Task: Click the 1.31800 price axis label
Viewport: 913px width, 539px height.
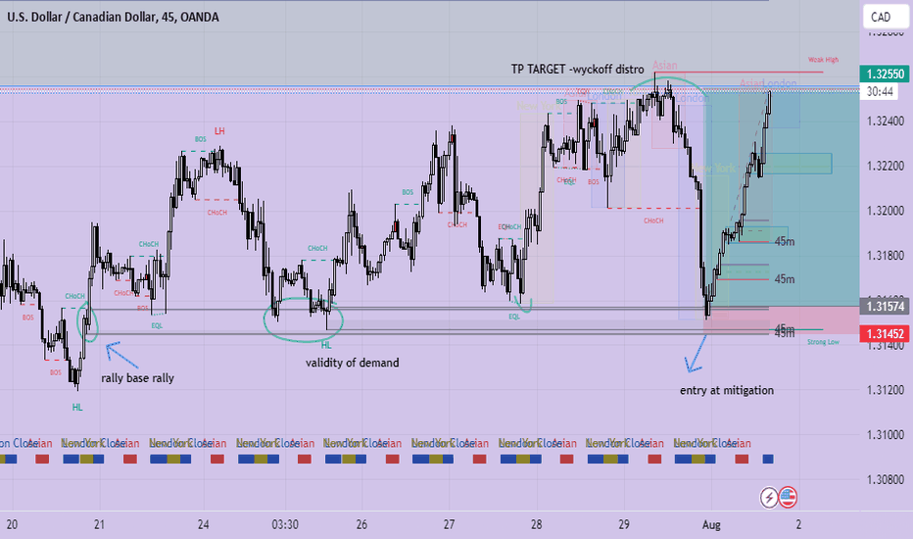Action: 885,255
